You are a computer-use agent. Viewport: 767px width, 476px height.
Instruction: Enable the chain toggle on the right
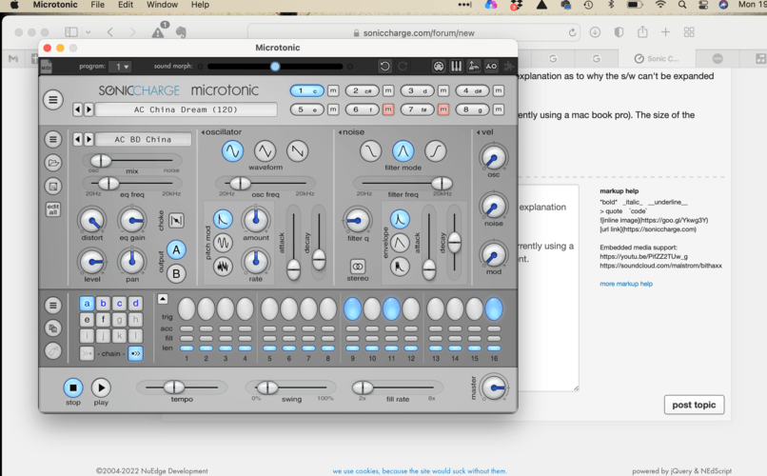135,353
